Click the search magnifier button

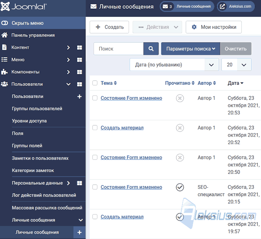151,49
